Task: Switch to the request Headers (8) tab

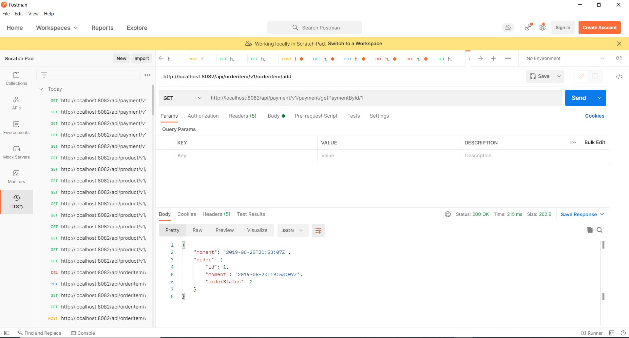Action: [242, 116]
